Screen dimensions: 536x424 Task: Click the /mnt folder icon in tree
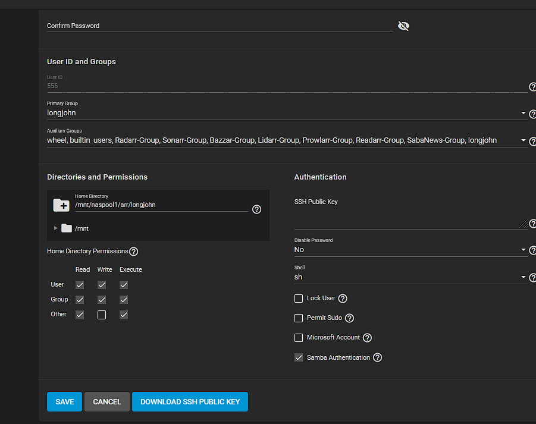[x=66, y=228]
